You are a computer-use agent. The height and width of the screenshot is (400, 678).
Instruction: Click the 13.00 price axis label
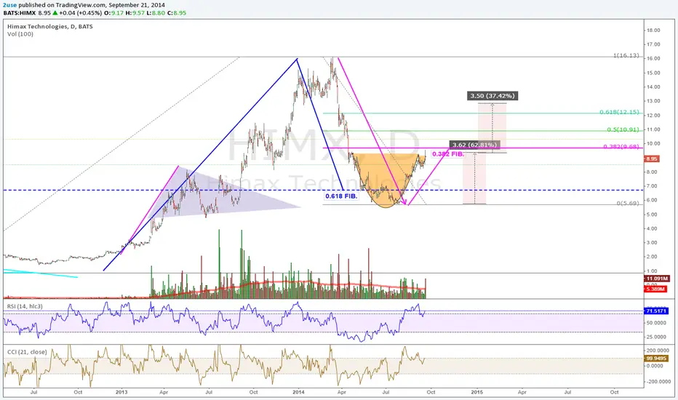click(x=653, y=101)
